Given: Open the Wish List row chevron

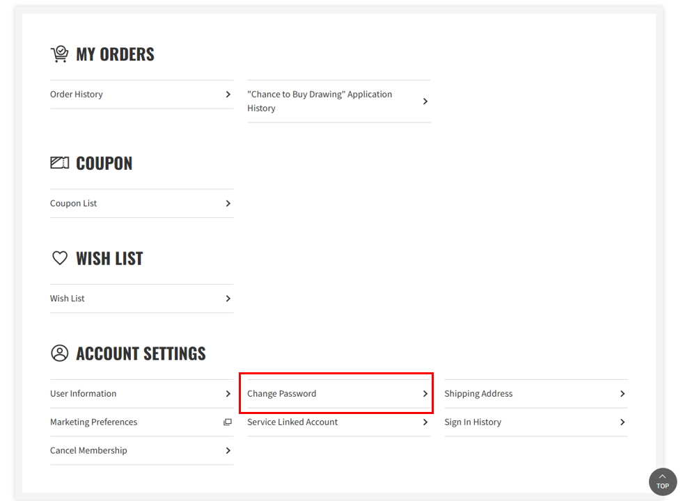Looking at the screenshot, I should (x=228, y=299).
